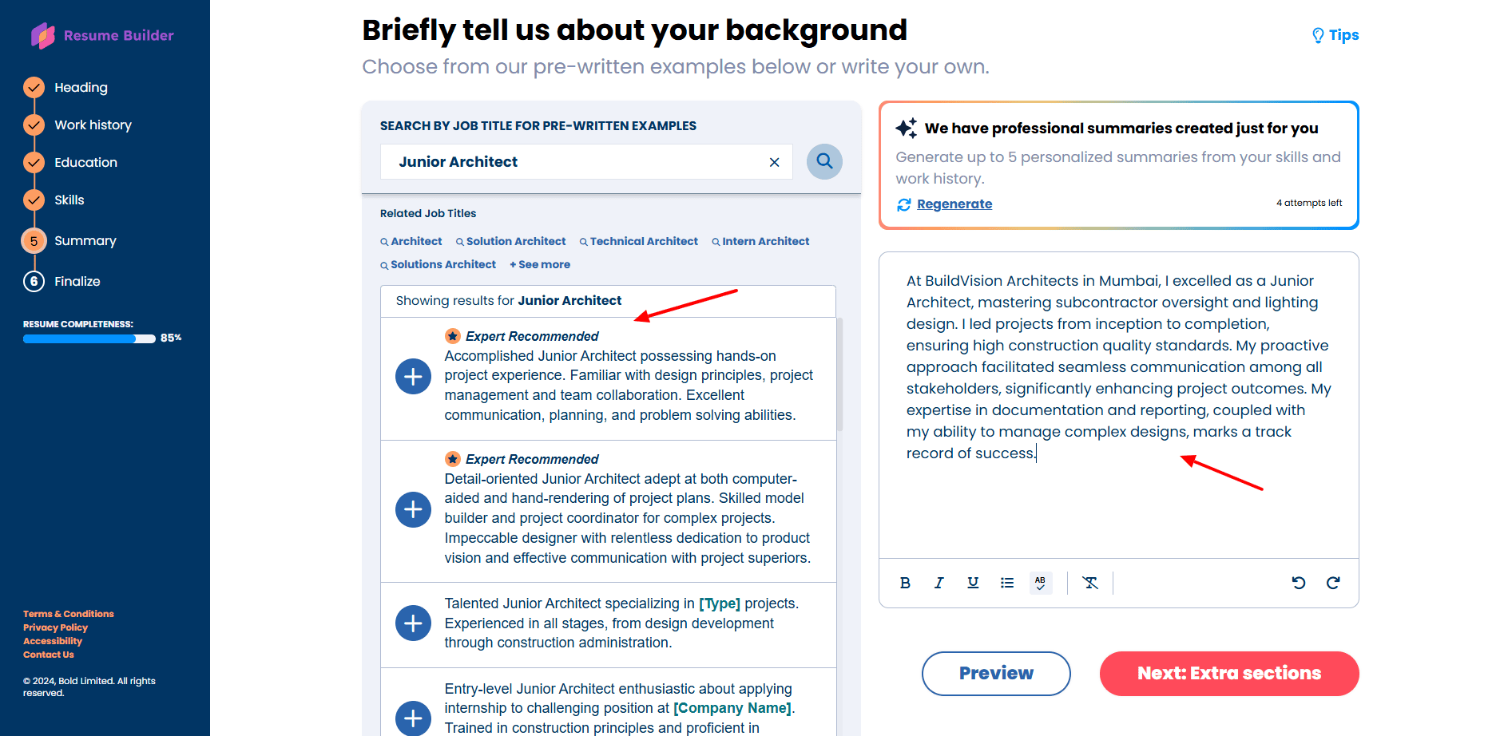
Task: Undo the last edit
Action: point(1299,583)
